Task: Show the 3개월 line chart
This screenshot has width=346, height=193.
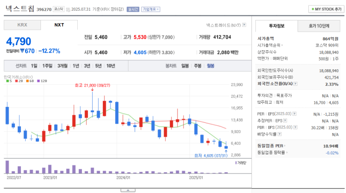Action: [x=62, y=66]
